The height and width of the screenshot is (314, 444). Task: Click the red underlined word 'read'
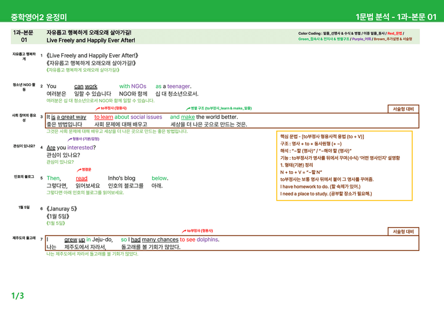coord(82,178)
